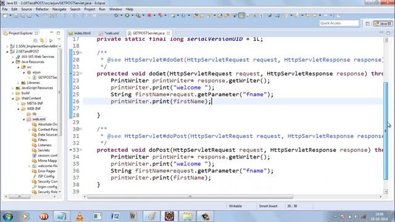Select GETPOSTServlet file in Project Explorer
The height and width of the screenshot is (222, 395).
pos(45,77)
